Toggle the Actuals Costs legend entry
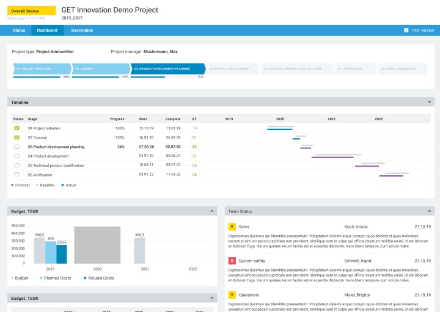Screen dimensions: 440x312 tap(99, 278)
